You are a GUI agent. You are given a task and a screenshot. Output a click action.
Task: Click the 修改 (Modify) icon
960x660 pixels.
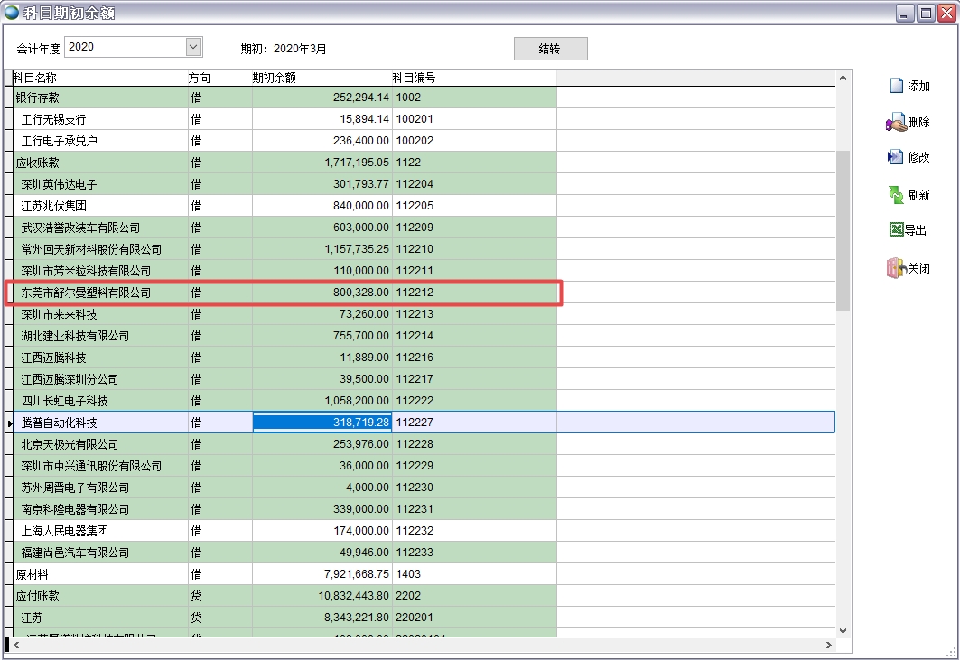895,157
